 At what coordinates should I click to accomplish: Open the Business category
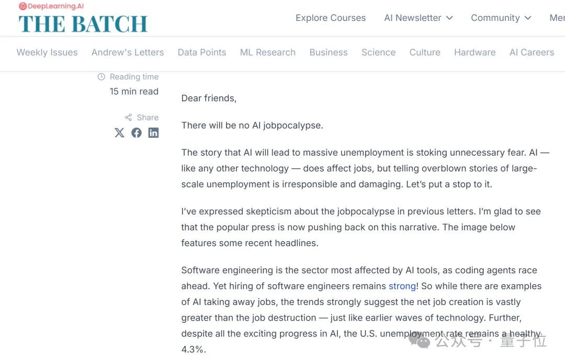click(329, 53)
